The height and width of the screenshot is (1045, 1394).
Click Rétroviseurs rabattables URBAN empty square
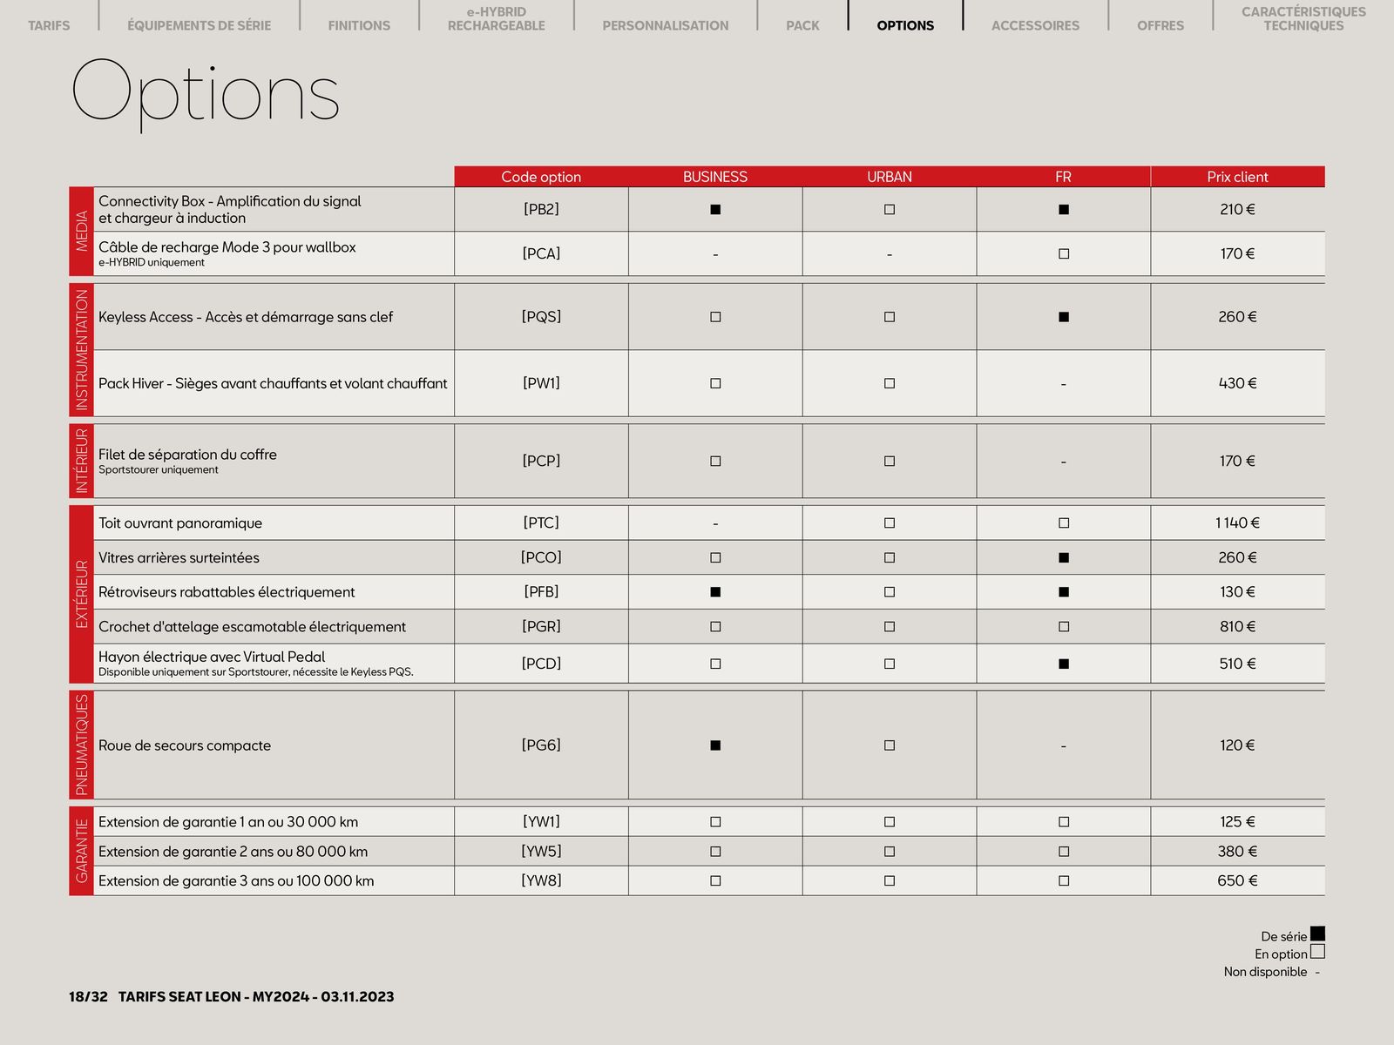point(890,592)
